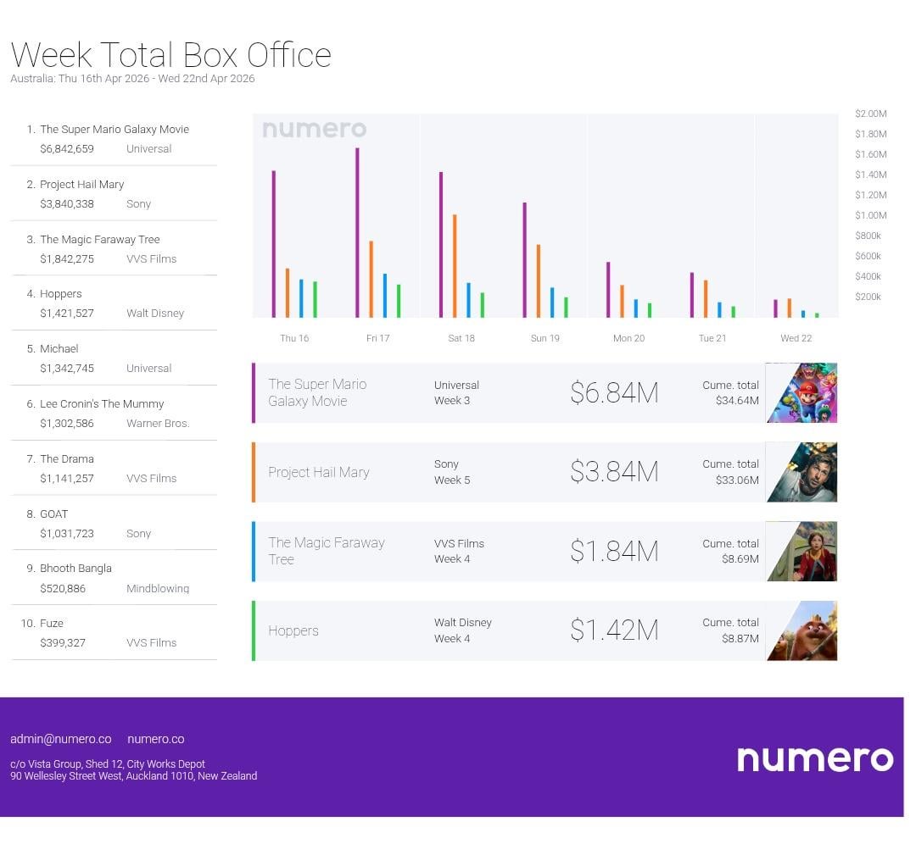Choose the GOAT entry in the rankings
916x844 pixels.
pos(53,514)
